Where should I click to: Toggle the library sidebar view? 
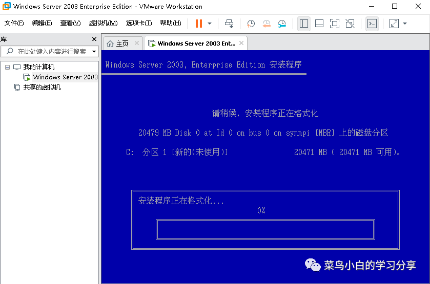coord(303,24)
